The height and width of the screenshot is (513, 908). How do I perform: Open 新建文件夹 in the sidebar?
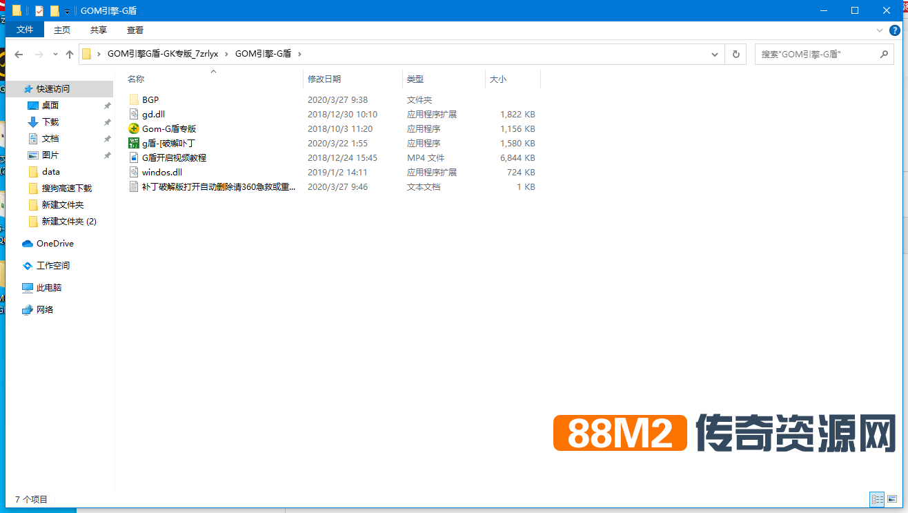(62, 205)
